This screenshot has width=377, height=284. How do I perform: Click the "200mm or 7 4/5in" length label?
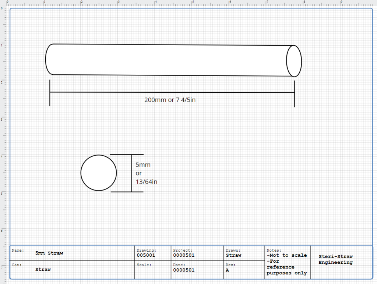(x=170, y=100)
